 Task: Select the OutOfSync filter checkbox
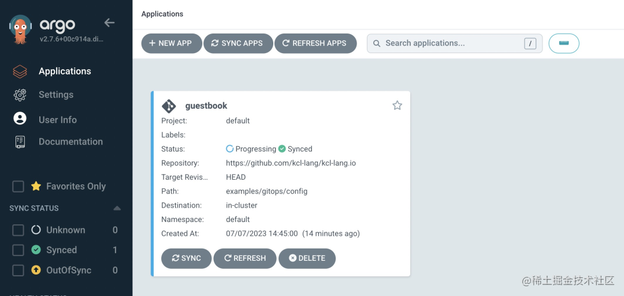tap(18, 270)
